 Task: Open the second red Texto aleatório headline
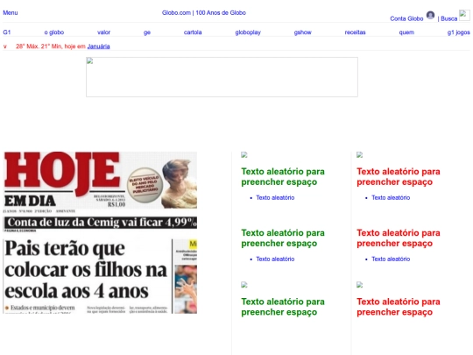pos(399,238)
